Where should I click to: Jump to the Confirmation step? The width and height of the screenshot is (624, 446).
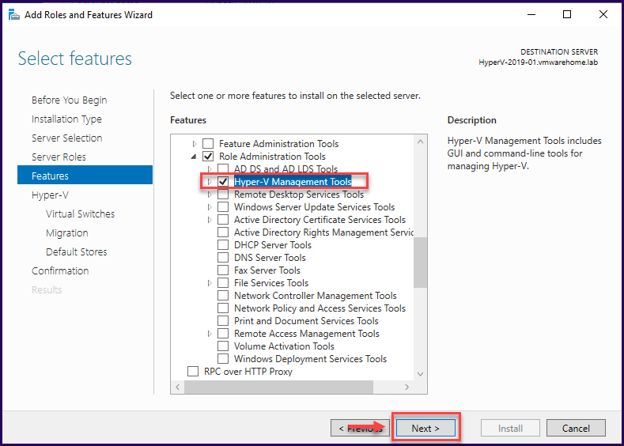60,271
